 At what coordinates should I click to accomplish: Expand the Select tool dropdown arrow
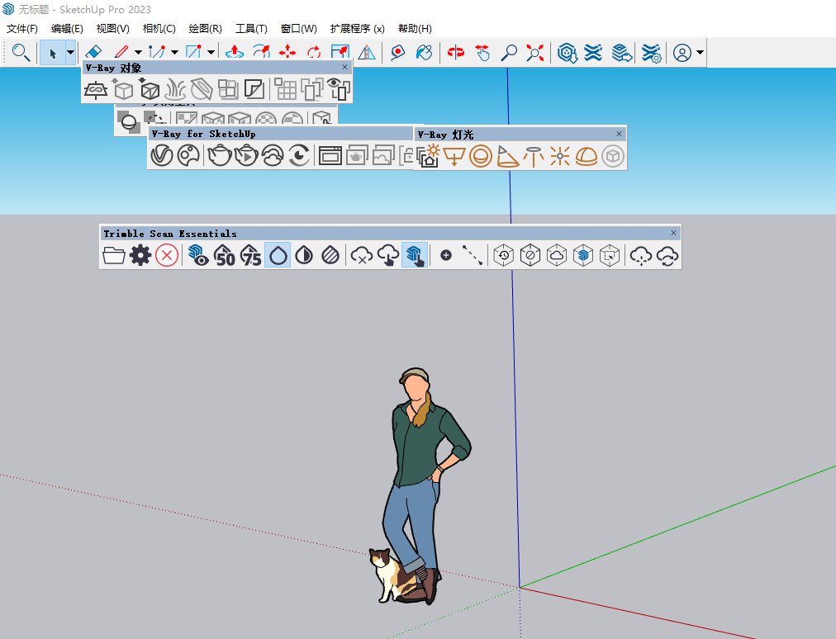(71, 51)
